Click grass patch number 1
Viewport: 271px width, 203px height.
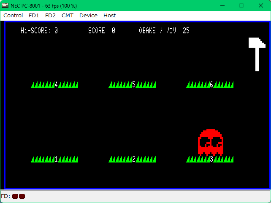tap(54, 159)
